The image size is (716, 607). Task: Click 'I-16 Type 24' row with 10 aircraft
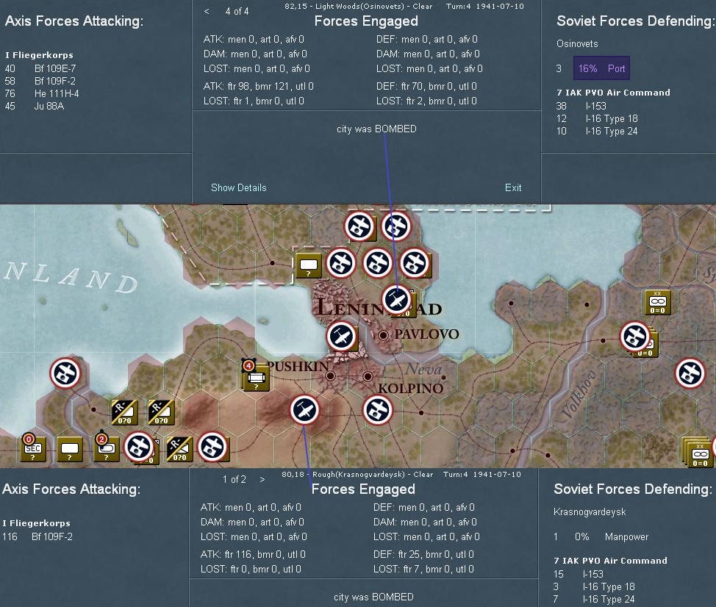click(x=597, y=131)
